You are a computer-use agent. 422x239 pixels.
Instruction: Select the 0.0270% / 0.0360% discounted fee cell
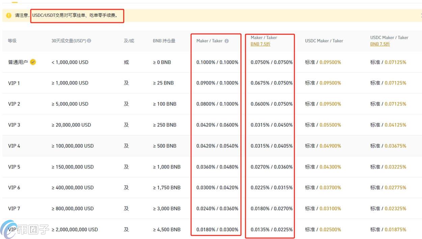pyautogui.click(x=272, y=167)
